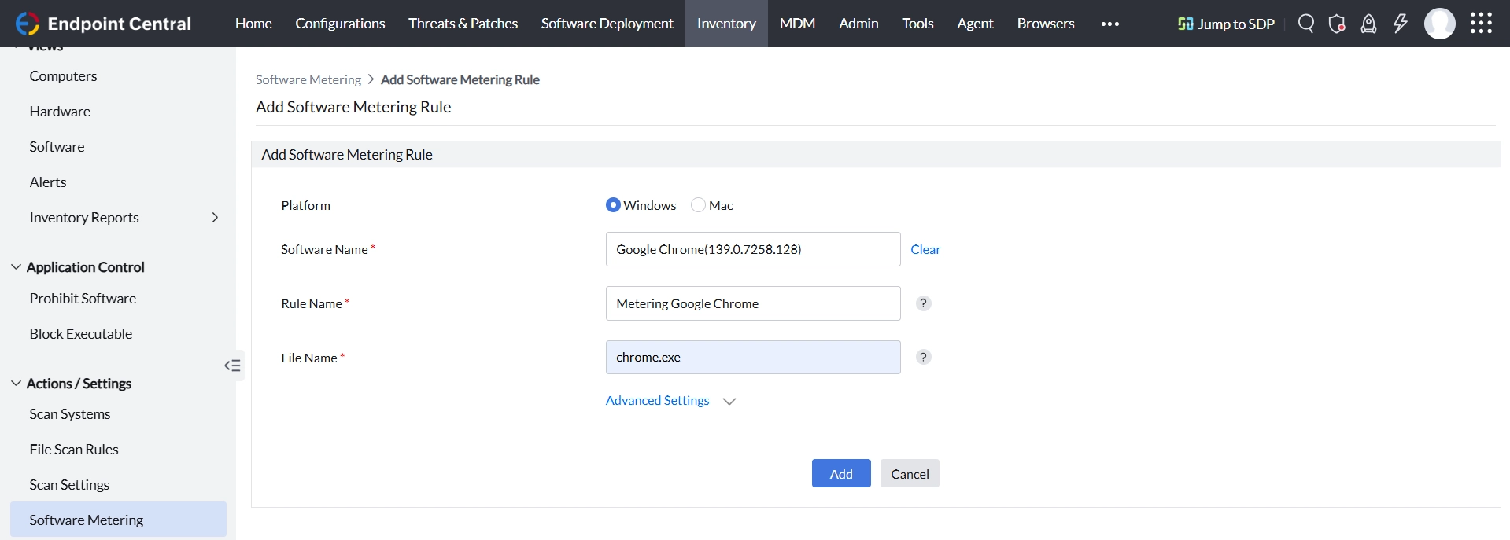Select the Windows platform radio button
Viewport: 1510px width, 540px height.
click(x=614, y=205)
